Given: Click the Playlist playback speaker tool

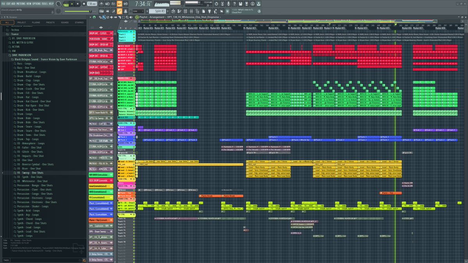Looking at the screenshot, I should [131, 17].
